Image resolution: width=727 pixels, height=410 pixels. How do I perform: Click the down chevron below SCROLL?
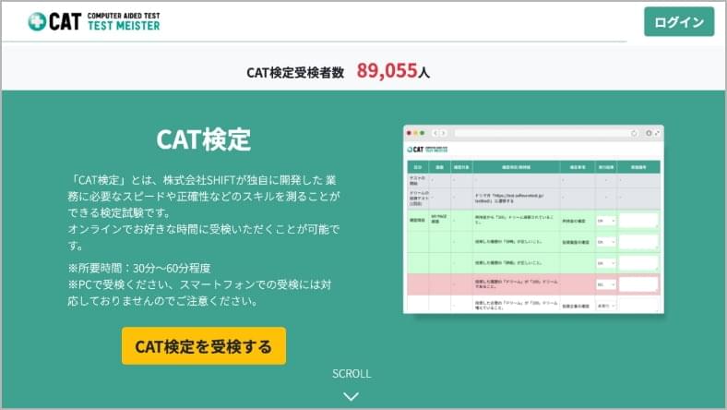click(351, 396)
